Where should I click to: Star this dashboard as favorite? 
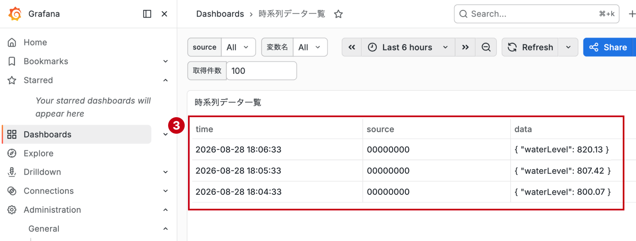tap(338, 14)
